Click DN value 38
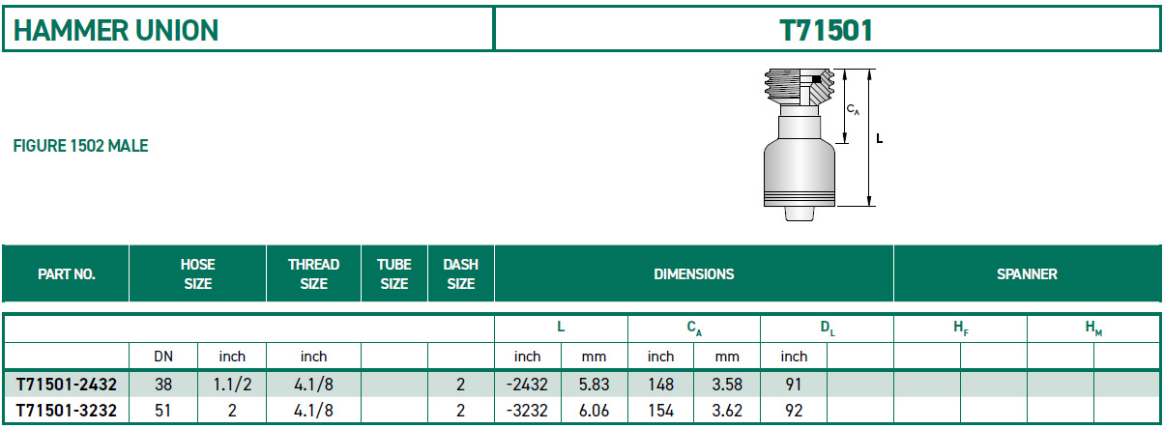Viewport: 1164px width, 429px height. pos(163,384)
